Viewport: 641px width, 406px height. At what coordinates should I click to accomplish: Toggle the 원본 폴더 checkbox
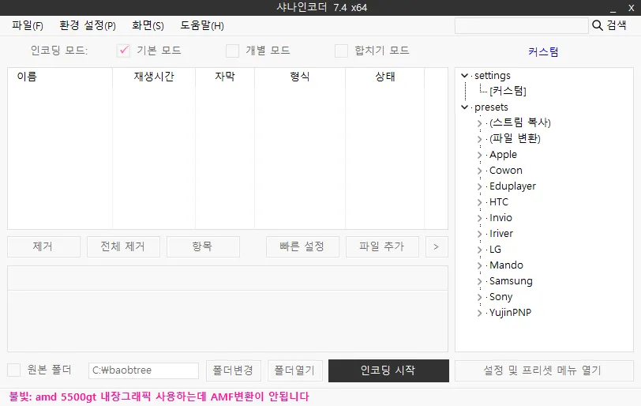[x=14, y=370]
